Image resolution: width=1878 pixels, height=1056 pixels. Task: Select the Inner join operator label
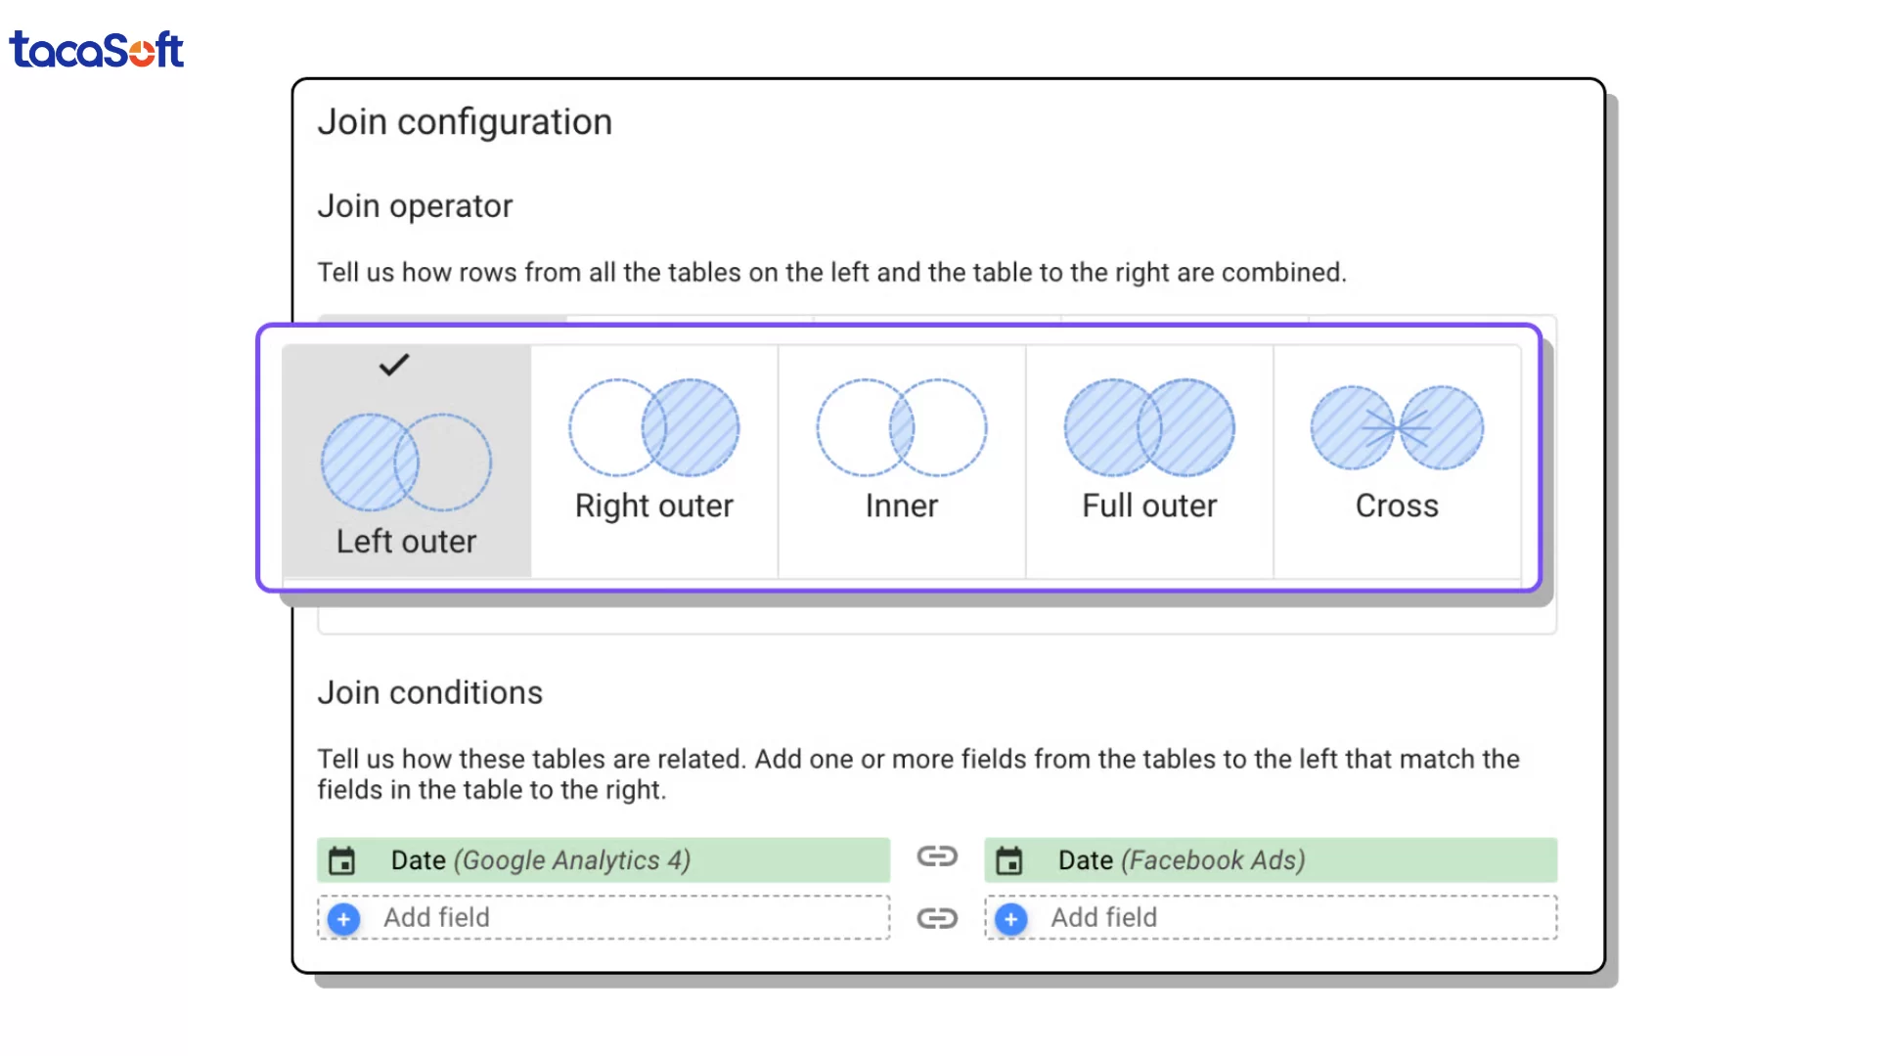[x=901, y=506]
